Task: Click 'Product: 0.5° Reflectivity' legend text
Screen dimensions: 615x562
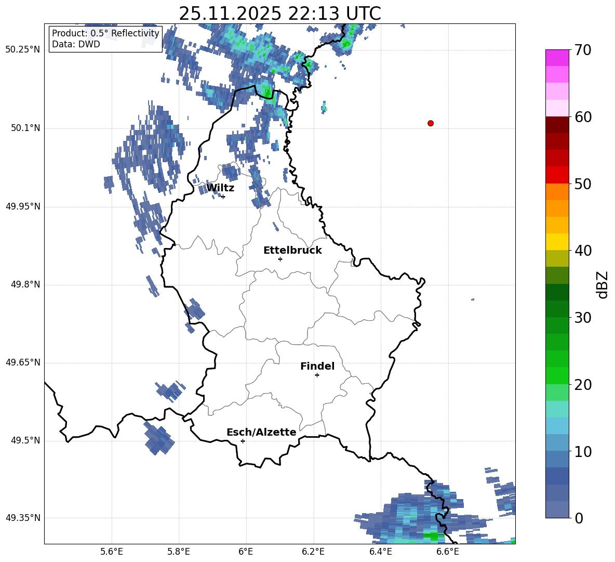Action: pyautogui.click(x=105, y=33)
